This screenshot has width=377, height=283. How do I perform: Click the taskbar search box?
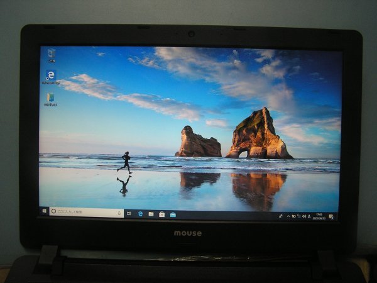point(87,212)
